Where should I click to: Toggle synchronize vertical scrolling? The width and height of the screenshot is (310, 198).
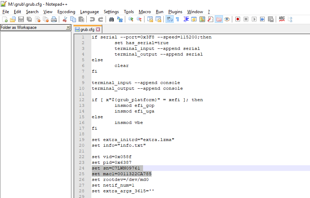150,19
